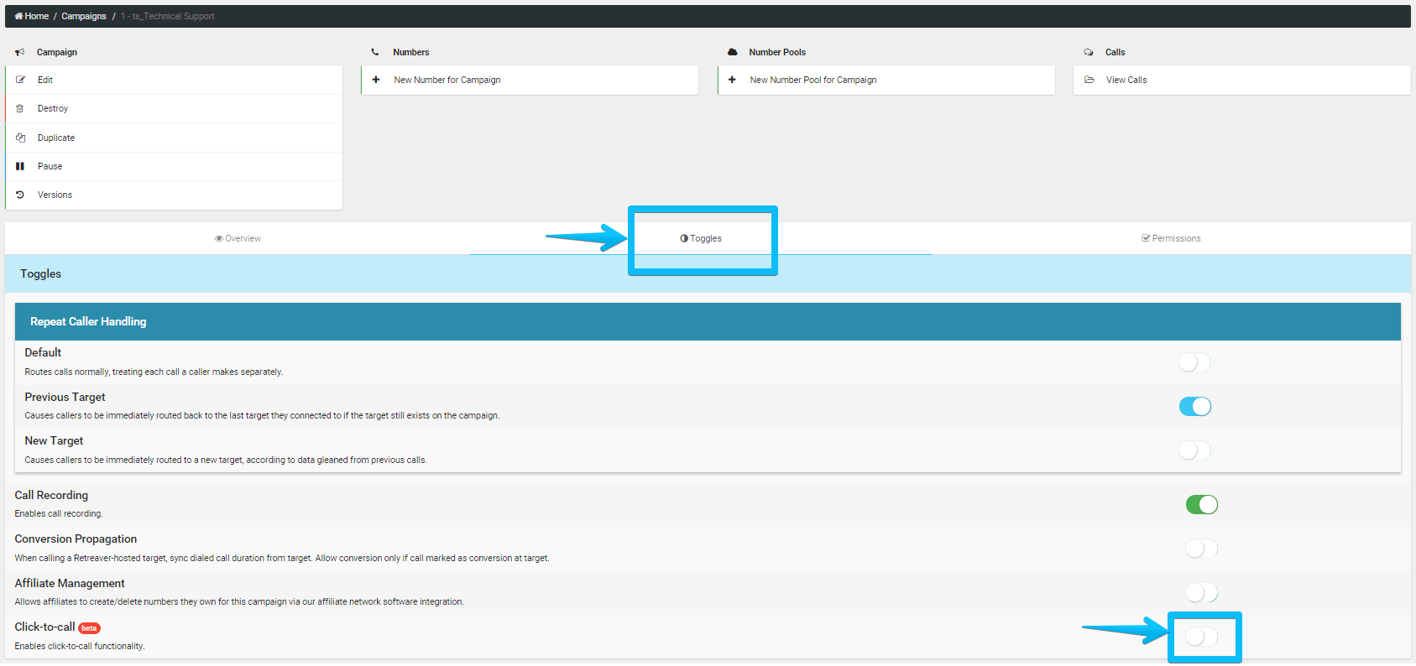Click plus icon for New Number Pool
Viewport: 1416px width, 666px height.
coord(732,81)
